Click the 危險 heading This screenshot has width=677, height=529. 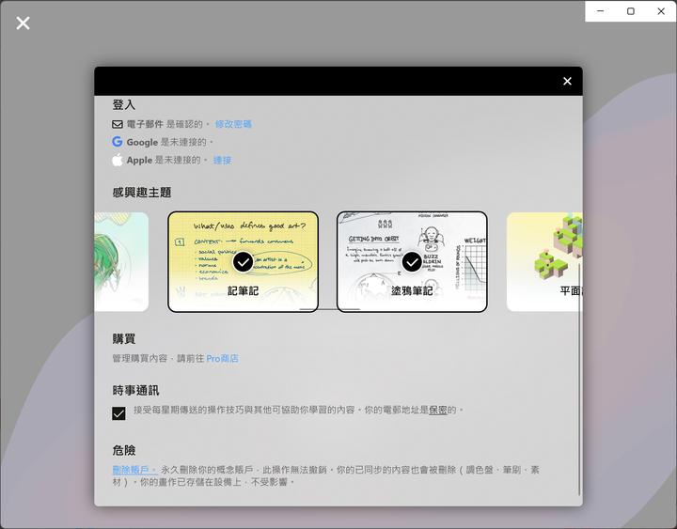pos(124,450)
